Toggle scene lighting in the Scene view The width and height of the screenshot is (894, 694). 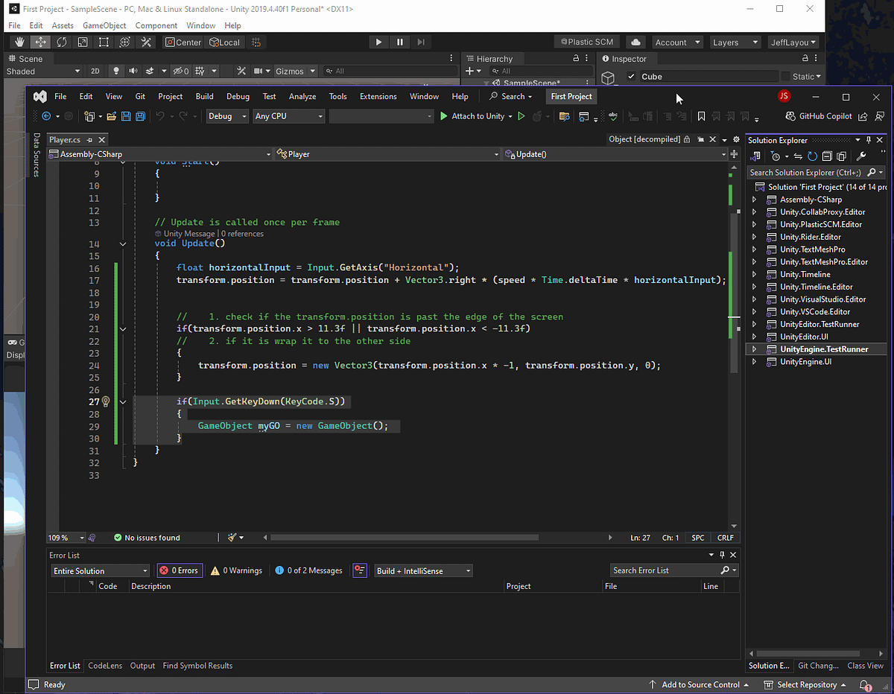coord(115,71)
